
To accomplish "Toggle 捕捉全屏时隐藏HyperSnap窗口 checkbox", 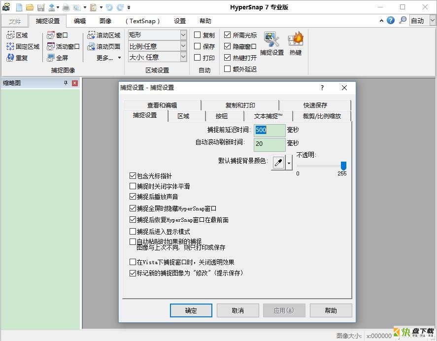I will [133, 208].
